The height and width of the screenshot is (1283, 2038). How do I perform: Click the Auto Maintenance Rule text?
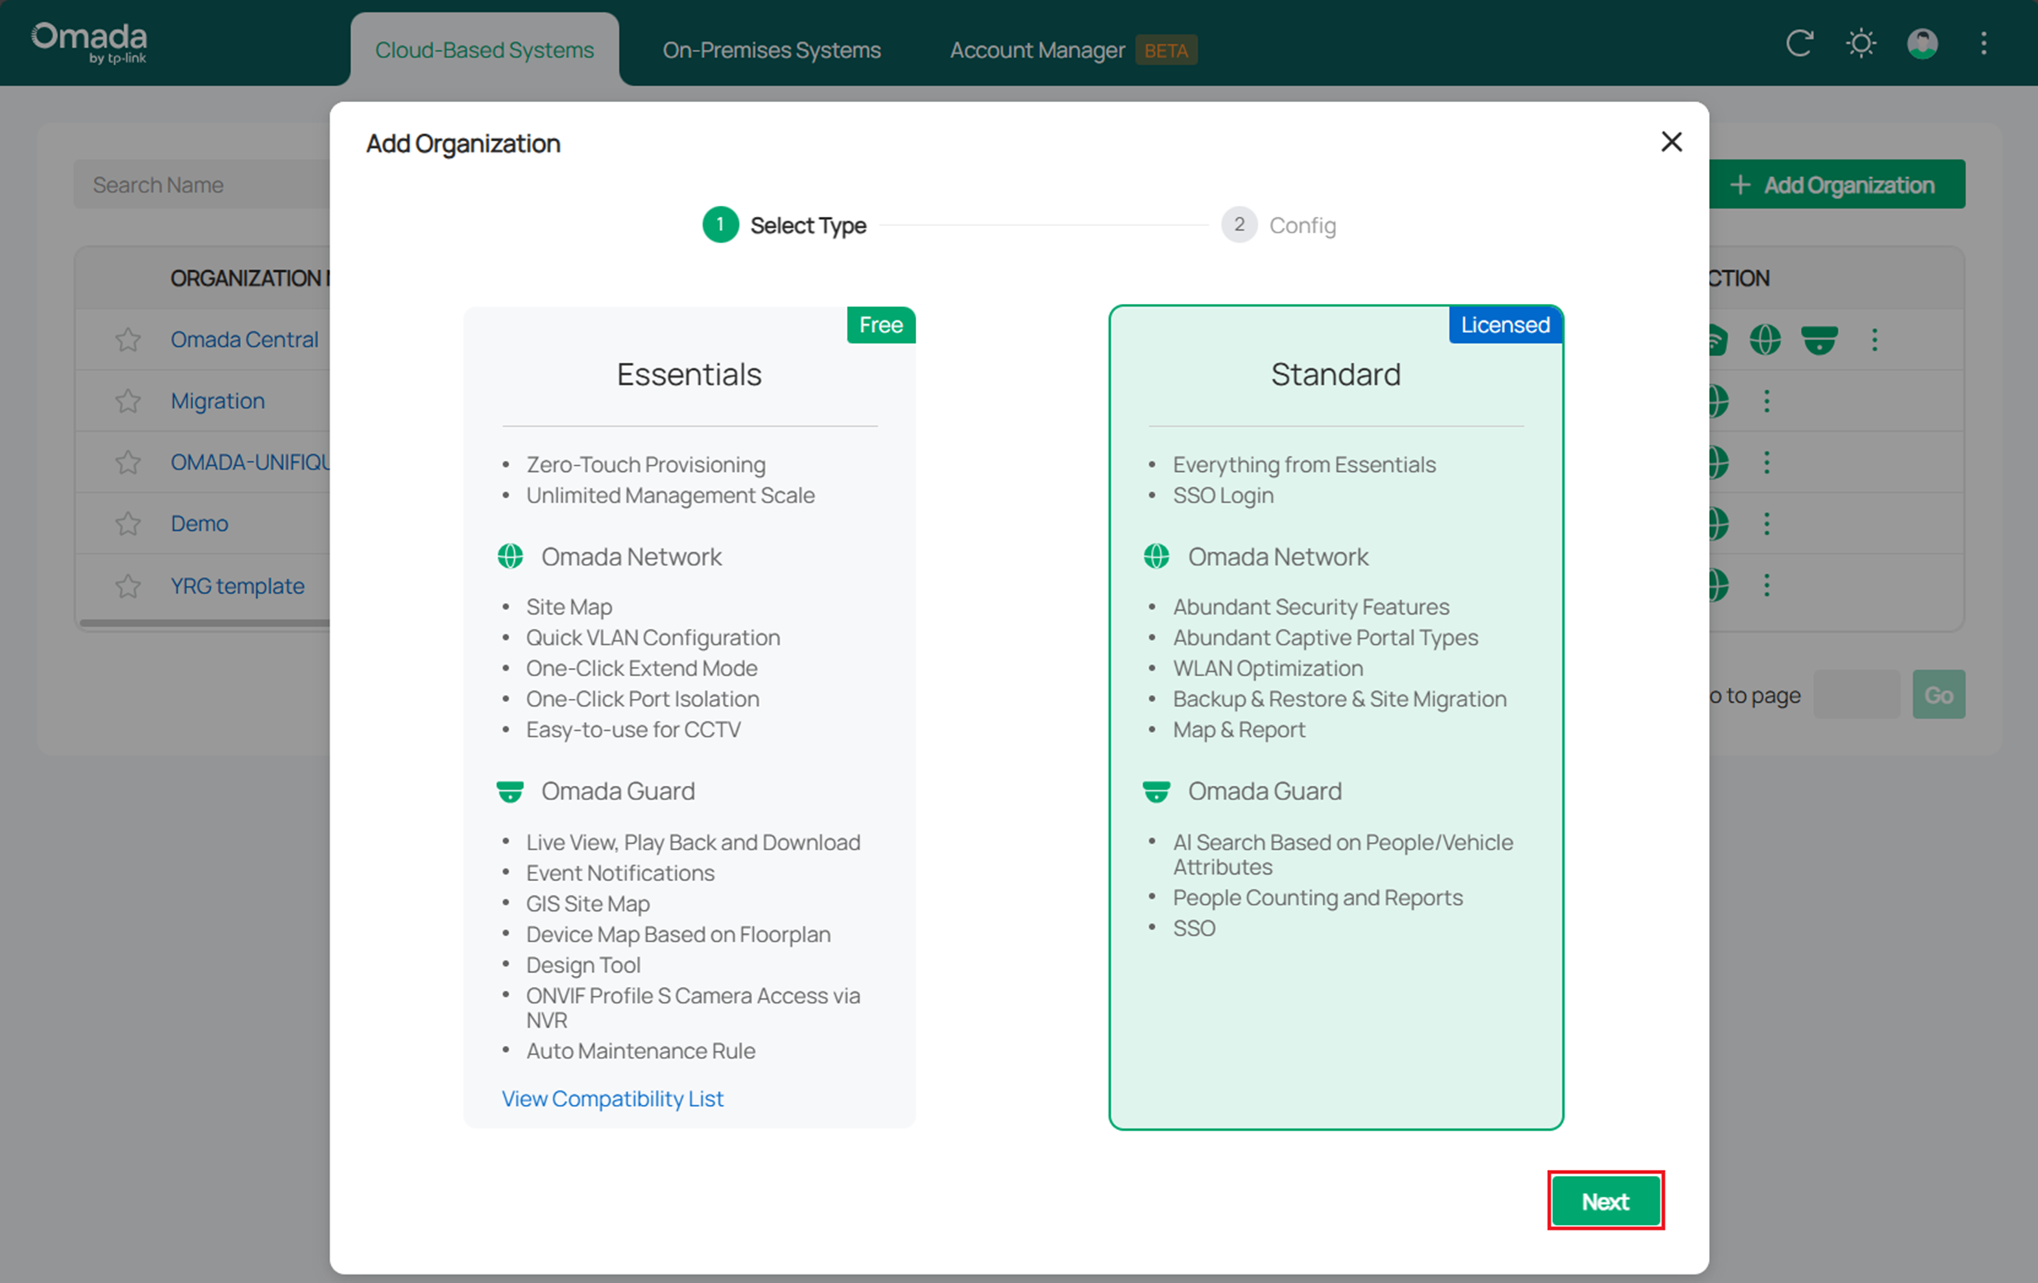click(x=641, y=1051)
